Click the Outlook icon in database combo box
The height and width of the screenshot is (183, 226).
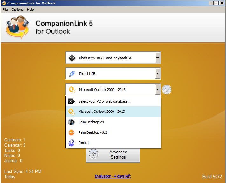pyautogui.click(x=72, y=90)
